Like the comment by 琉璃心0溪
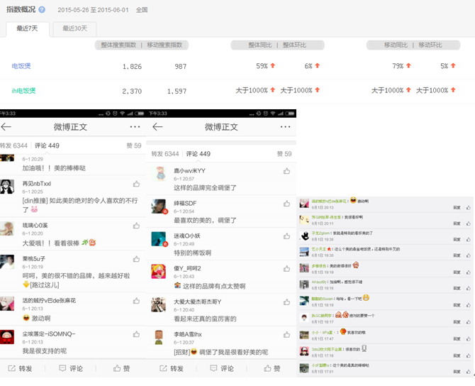Screen dimensions: 475x386 tap(136, 226)
